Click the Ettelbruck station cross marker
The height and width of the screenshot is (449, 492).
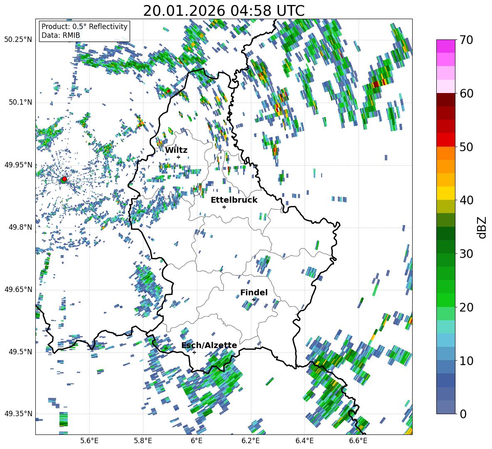point(224,207)
